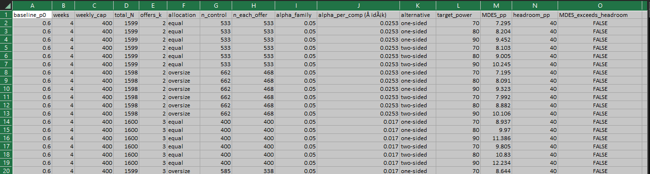Click the MDES_pp header cell
Image resolution: width=650 pixels, height=174 pixels.
click(496, 15)
